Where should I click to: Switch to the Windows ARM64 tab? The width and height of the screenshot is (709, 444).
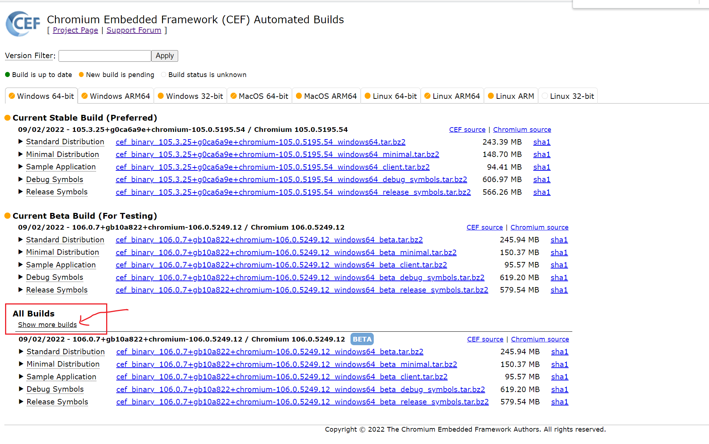[116, 96]
